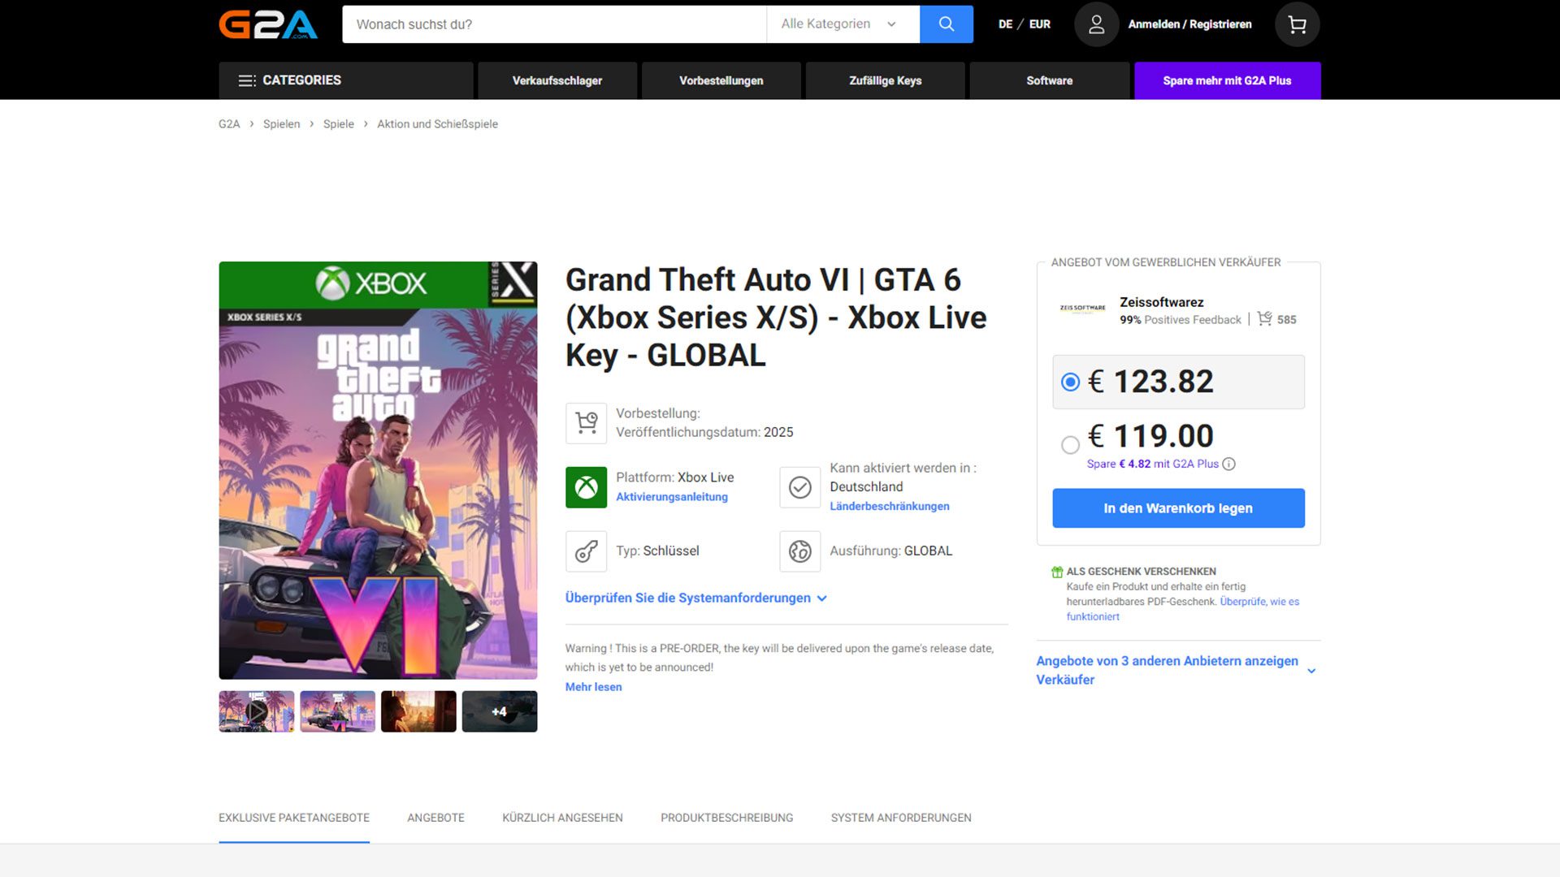Select the € 123.82 price option
1560x877 pixels.
pyautogui.click(x=1070, y=382)
